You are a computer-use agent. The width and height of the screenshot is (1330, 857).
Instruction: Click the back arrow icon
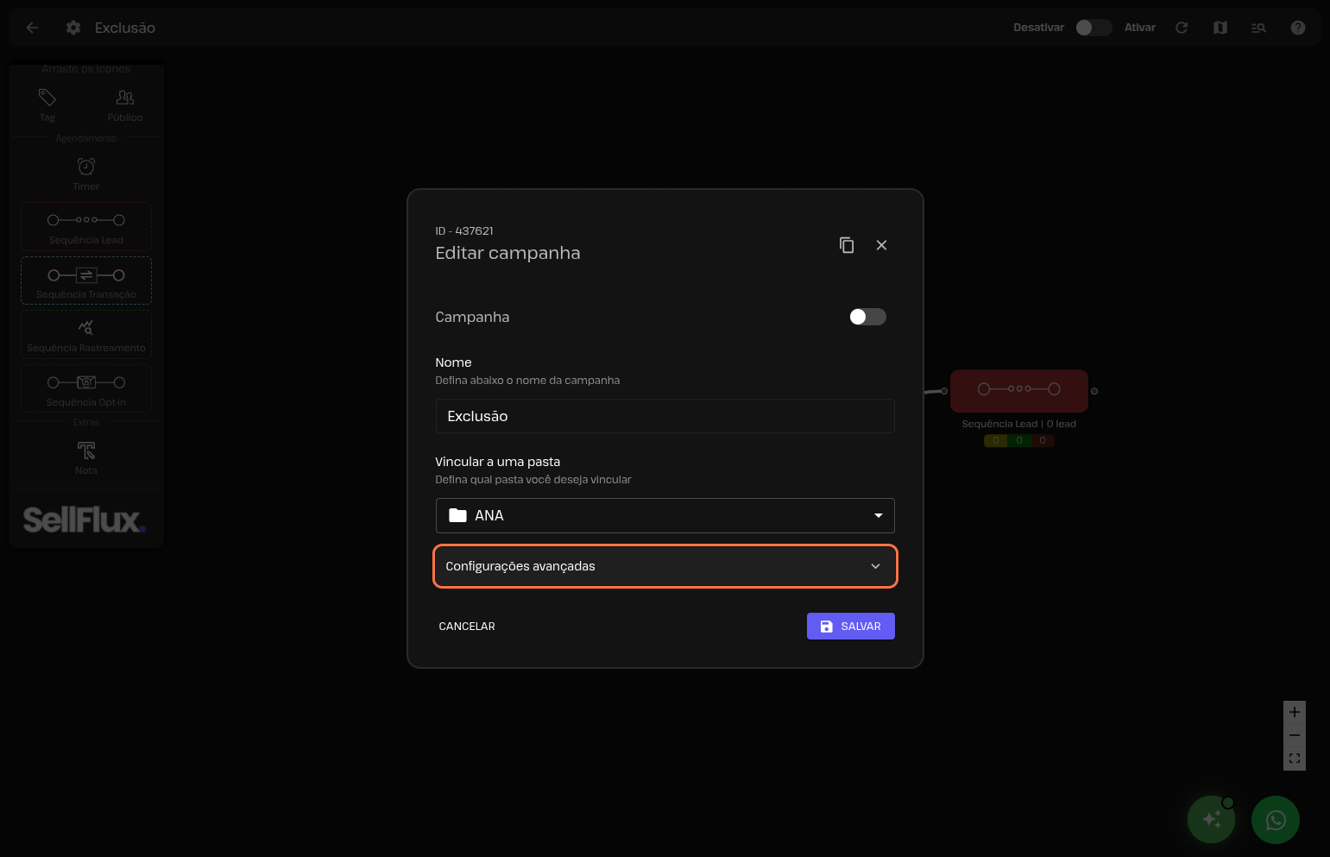pyautogui.click(x=32, y=28)
